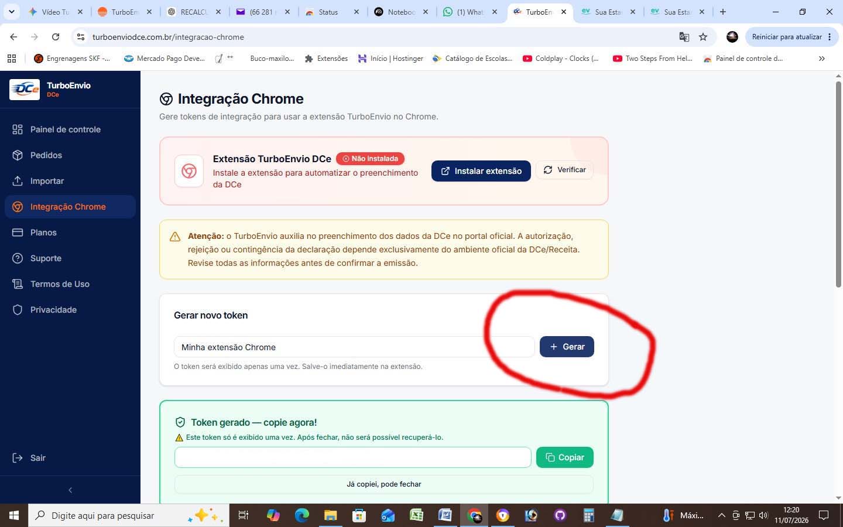The width and height of the screenshot is (843, 527).
Task: Open the tab search dropdown arrow
Action: point(11,12)
